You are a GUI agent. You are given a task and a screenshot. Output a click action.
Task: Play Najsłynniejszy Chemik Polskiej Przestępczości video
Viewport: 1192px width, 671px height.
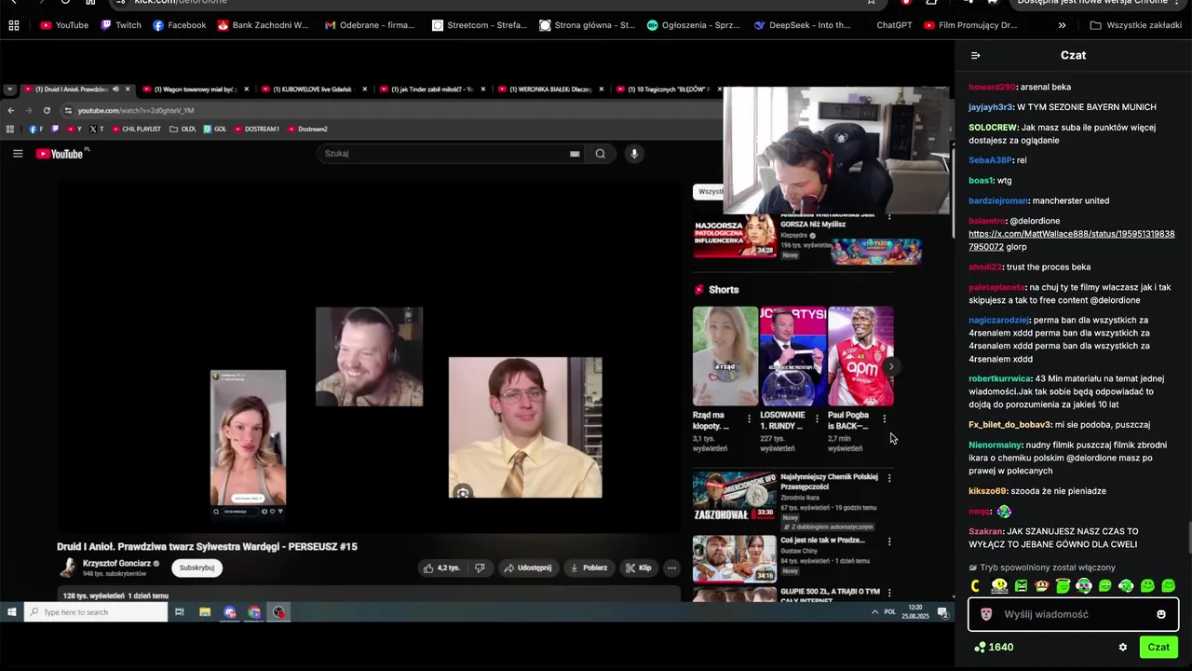pyautogui.click(x=735, y=496)
